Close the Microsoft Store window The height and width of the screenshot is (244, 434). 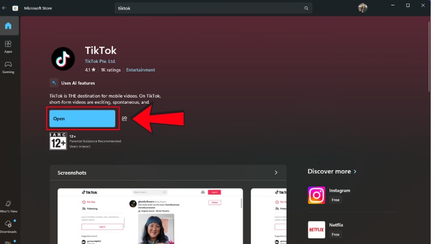tap(423, 5)
